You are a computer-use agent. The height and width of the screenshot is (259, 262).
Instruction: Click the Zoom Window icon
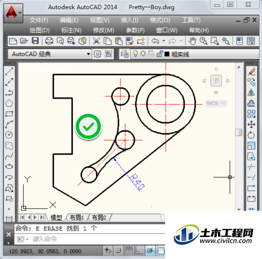pyautogui.click(x=214, y=41)
